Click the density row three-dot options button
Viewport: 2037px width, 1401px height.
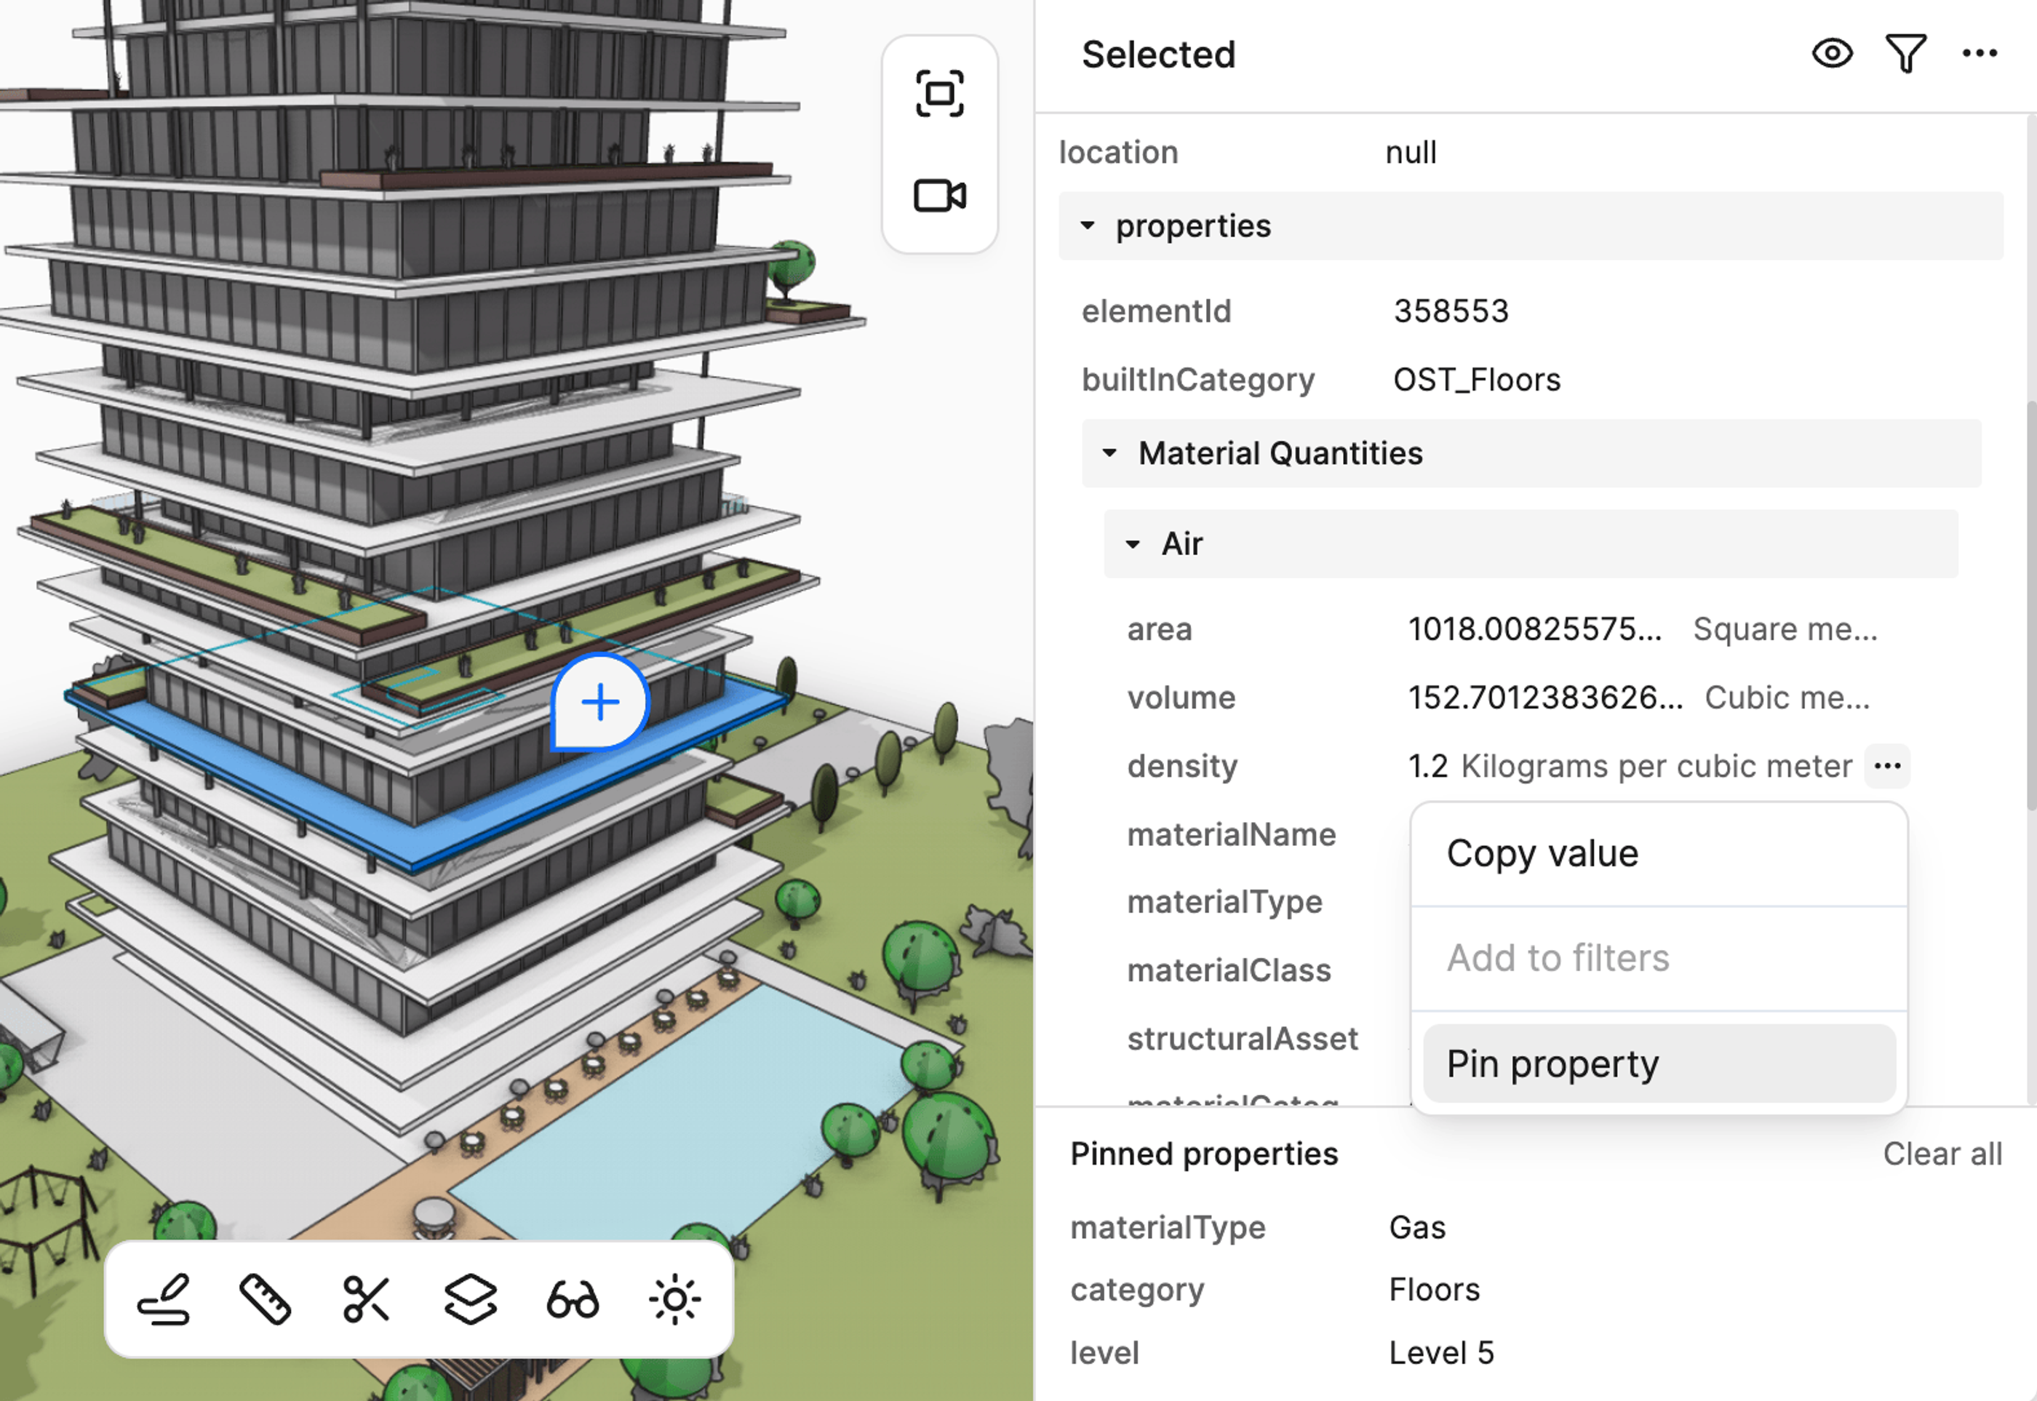(x=1887, y=767)
